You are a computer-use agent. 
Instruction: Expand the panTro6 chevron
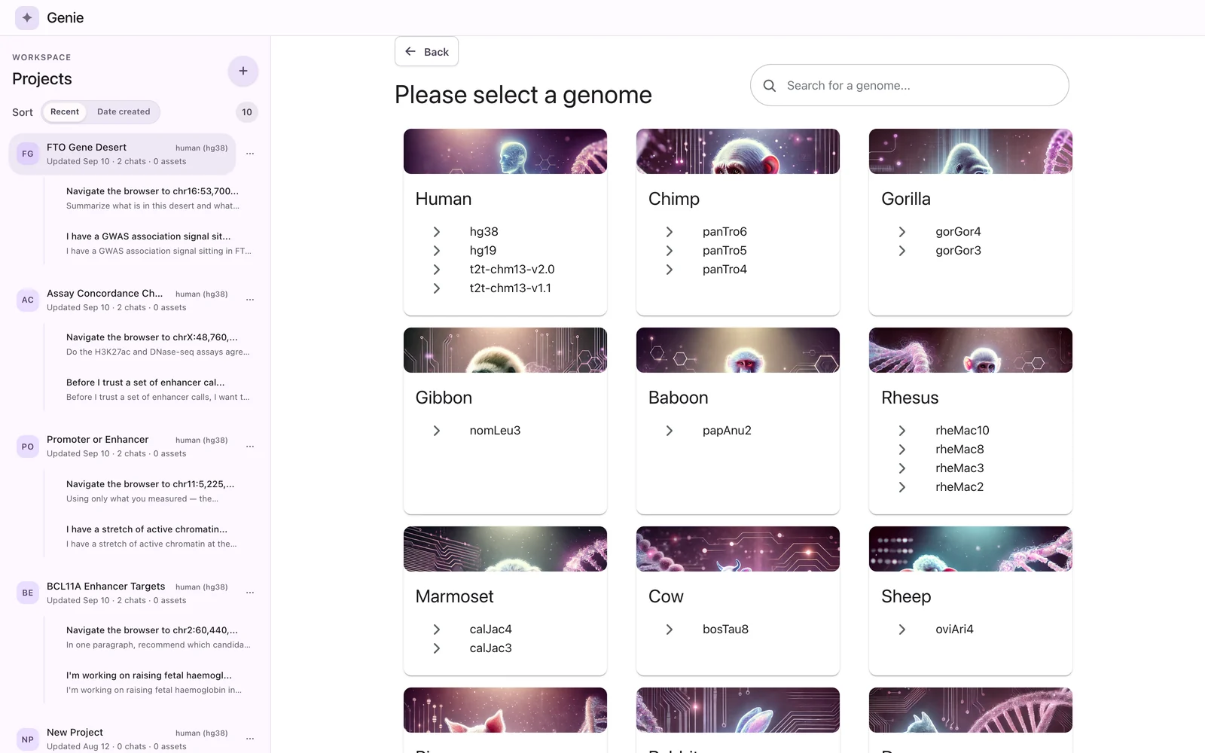coord(670,232)
